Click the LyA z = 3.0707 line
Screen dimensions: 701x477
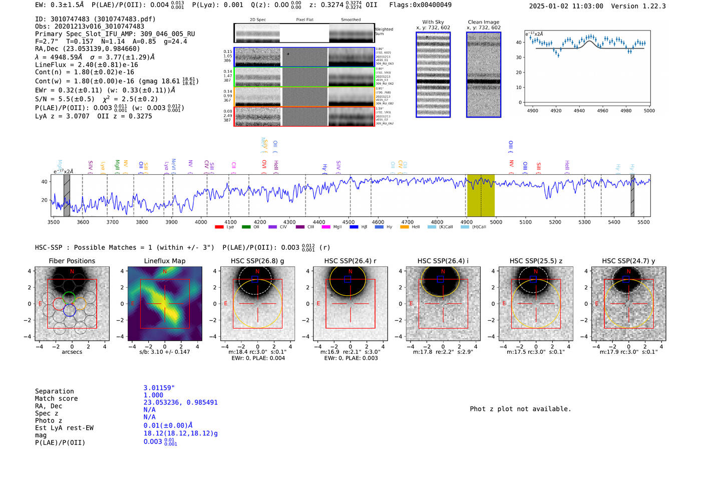coord(62,116)
